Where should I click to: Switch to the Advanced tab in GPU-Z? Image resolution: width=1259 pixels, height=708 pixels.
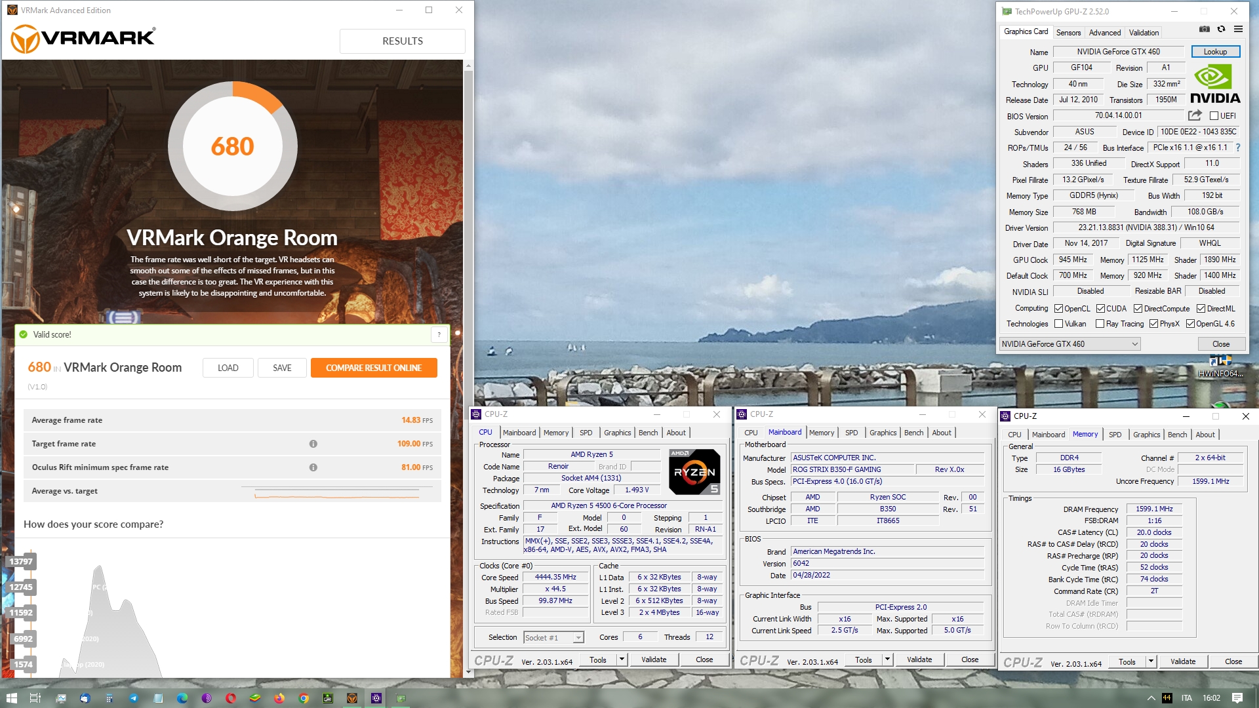click(x=1105, y=33)
